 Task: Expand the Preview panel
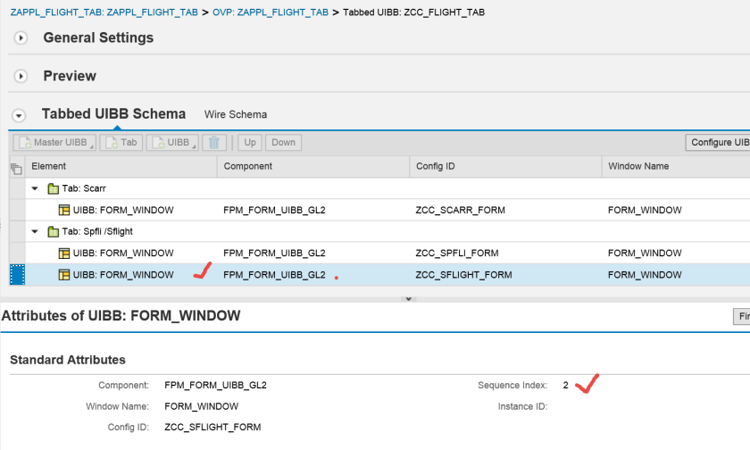pyautogui.click(x=21, y=77)
